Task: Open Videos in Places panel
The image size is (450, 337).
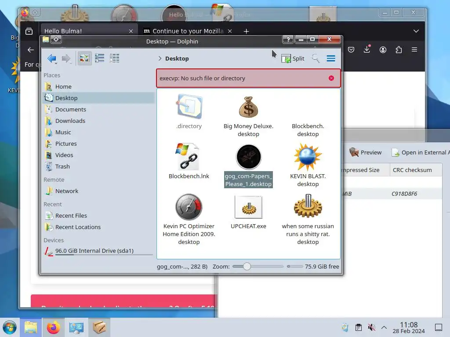Action: click(98, 155)
